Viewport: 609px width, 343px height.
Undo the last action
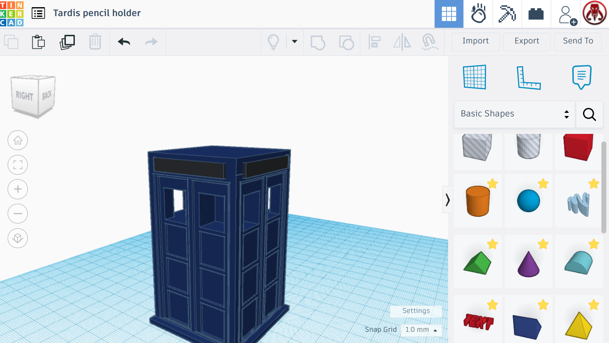(124, 42)
